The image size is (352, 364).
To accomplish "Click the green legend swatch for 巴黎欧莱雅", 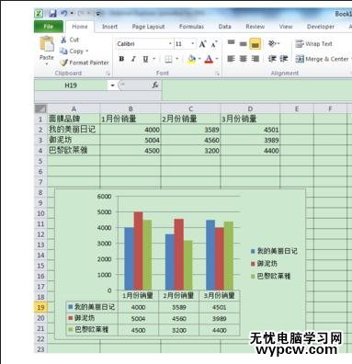I will [x=253, y=277].
